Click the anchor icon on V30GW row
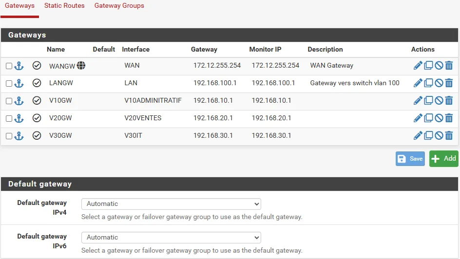The height and width of the screenshot is (259, 460). pos(19,136)
